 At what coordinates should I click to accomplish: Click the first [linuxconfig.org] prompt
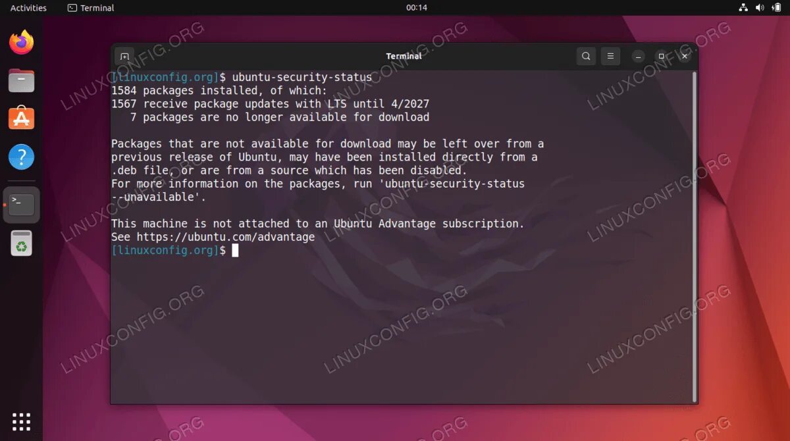(x=165, y=78)
